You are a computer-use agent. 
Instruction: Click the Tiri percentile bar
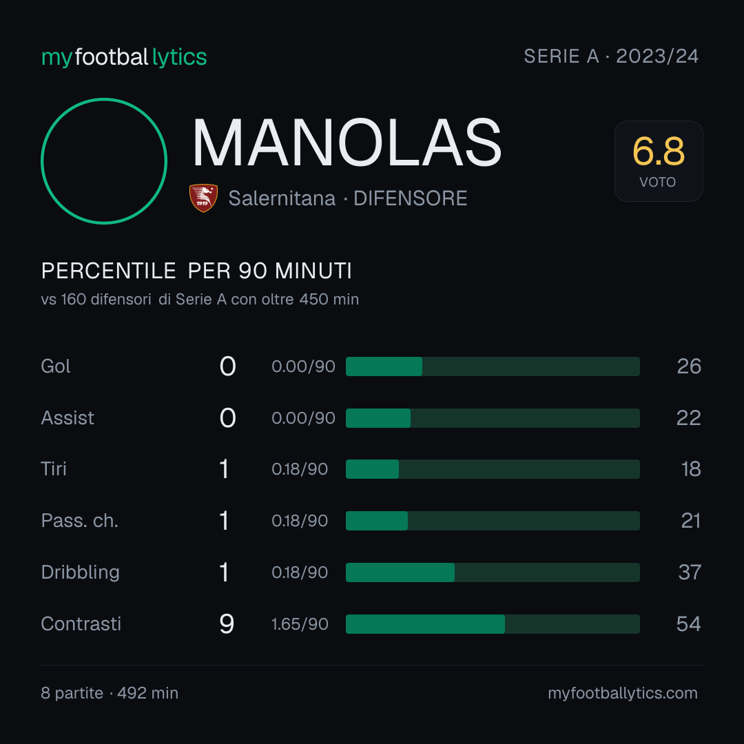493,469
